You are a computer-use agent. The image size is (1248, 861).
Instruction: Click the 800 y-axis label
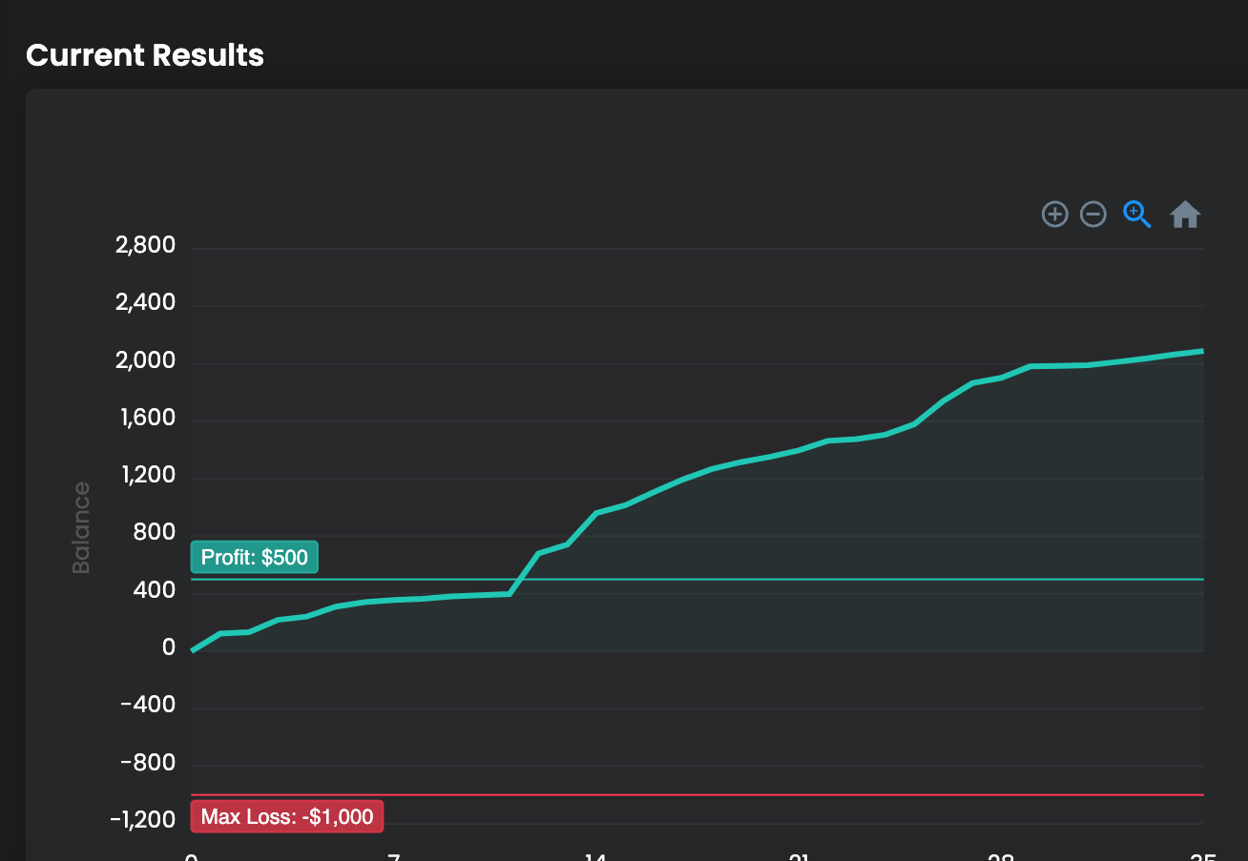click(x=155, y=533)
